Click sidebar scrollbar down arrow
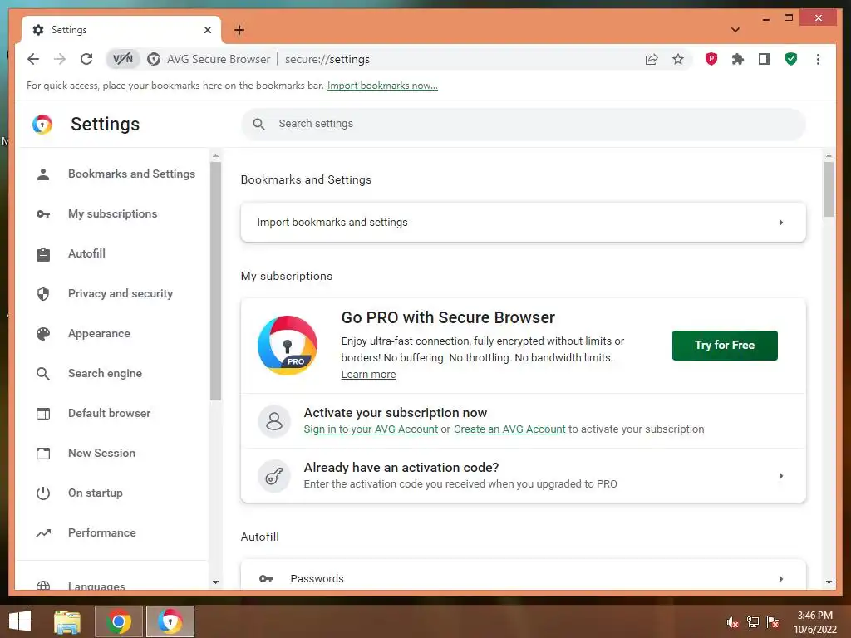The image size is (851, 638). 215,582
